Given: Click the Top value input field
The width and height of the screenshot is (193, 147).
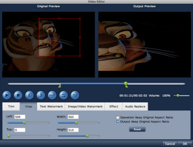Looking at the screenshot, I should (x=20, y=130).
